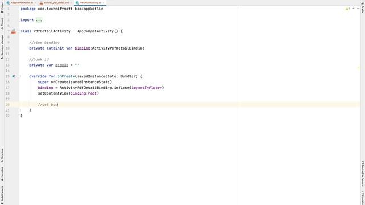Viewport: 365px width, 205px height.
Task: Open the Resource Manager tool window
Action: click(2, 47)
